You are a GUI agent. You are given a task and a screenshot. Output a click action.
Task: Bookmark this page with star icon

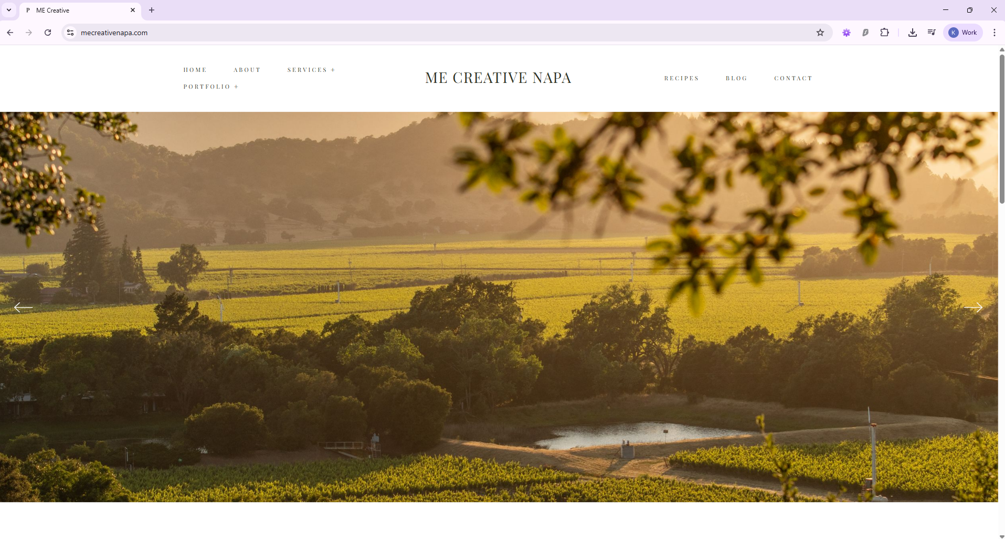tap(820, 33)
